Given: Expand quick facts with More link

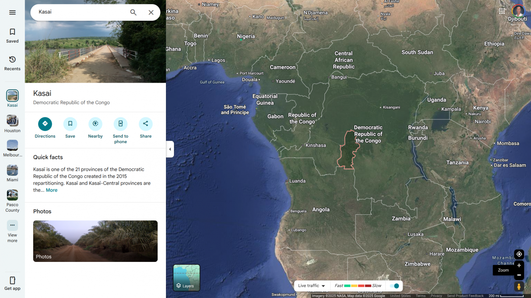Looking at the screenshot, I should [x=51, y=190].
